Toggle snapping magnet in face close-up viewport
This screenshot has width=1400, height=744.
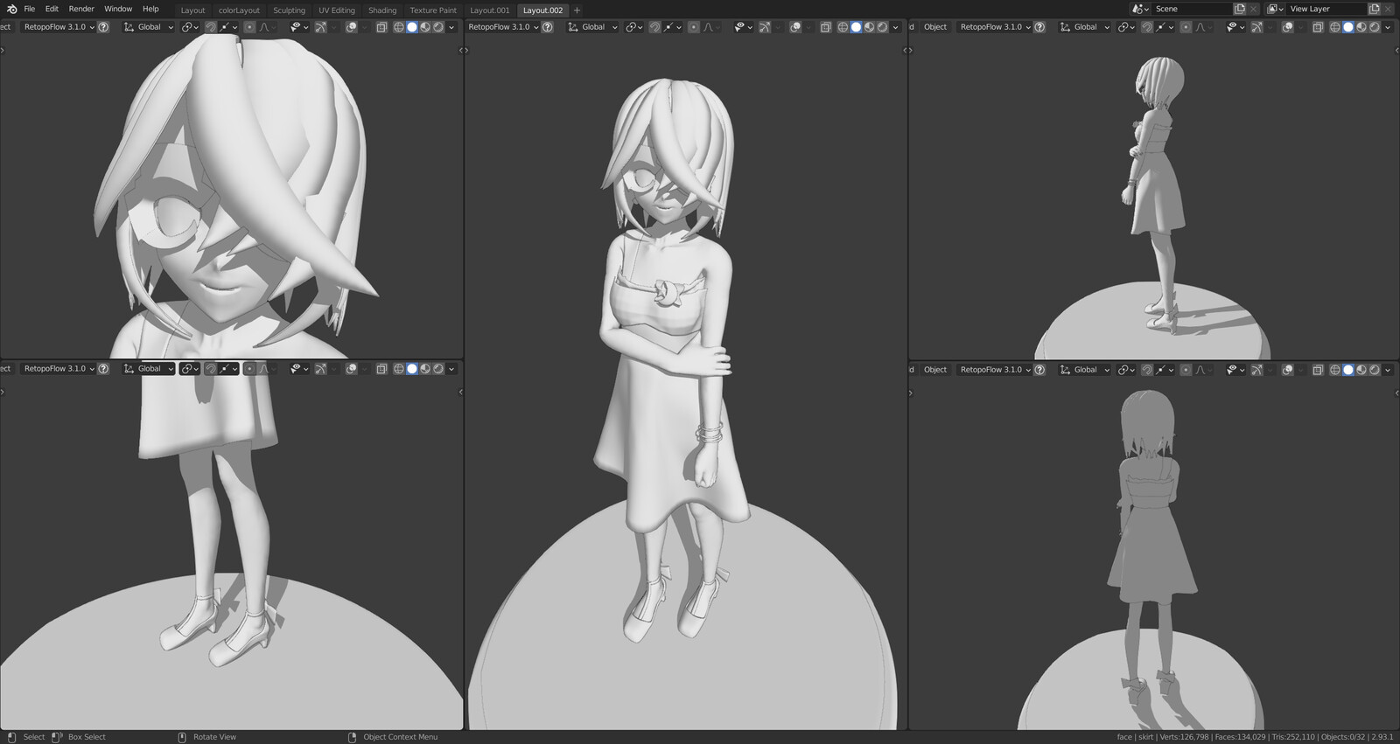pos(211,27)
